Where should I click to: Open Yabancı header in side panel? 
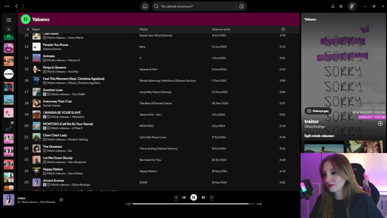pos(310,19)
